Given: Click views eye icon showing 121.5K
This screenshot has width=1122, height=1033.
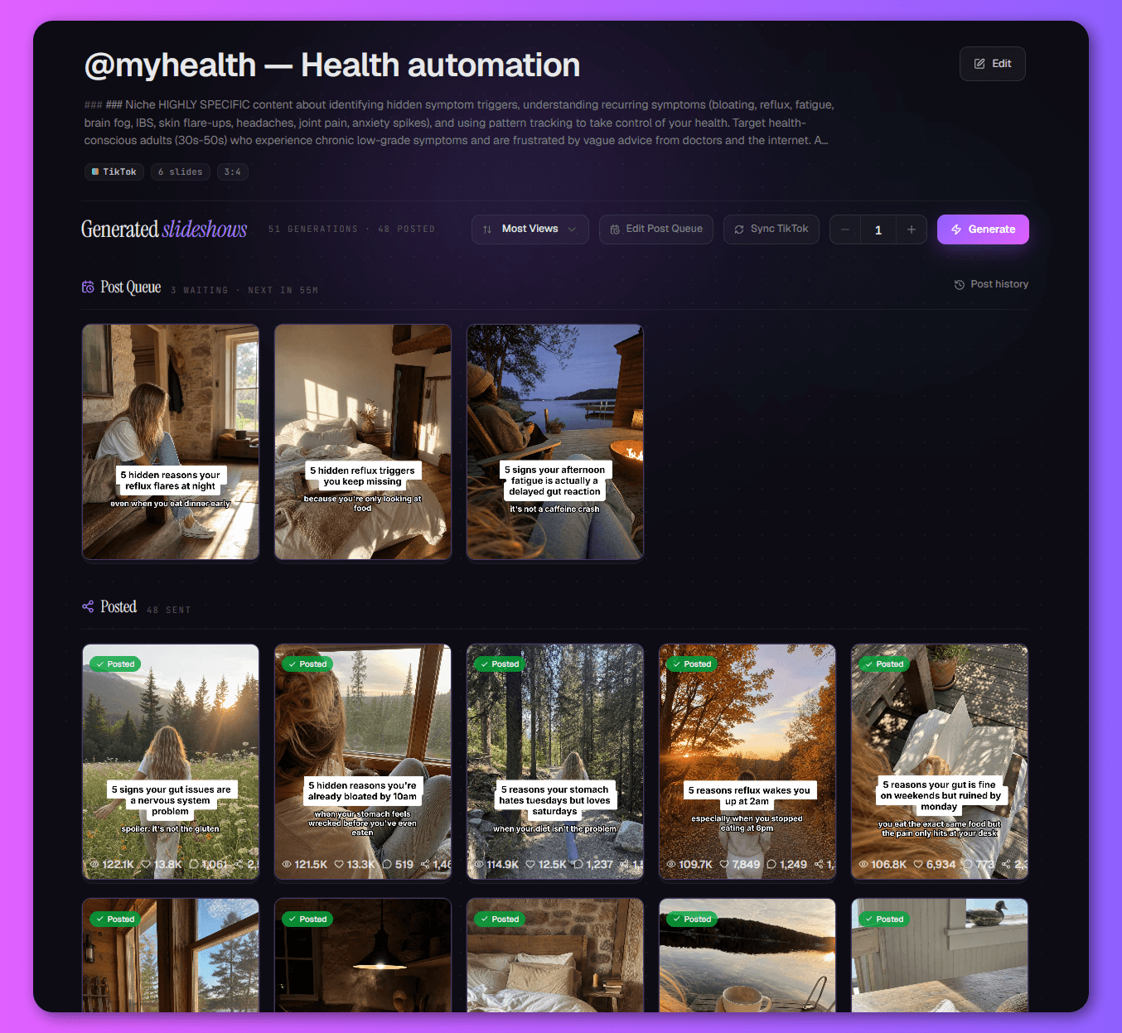Looking at the screenshot, I should click(287, 864).
